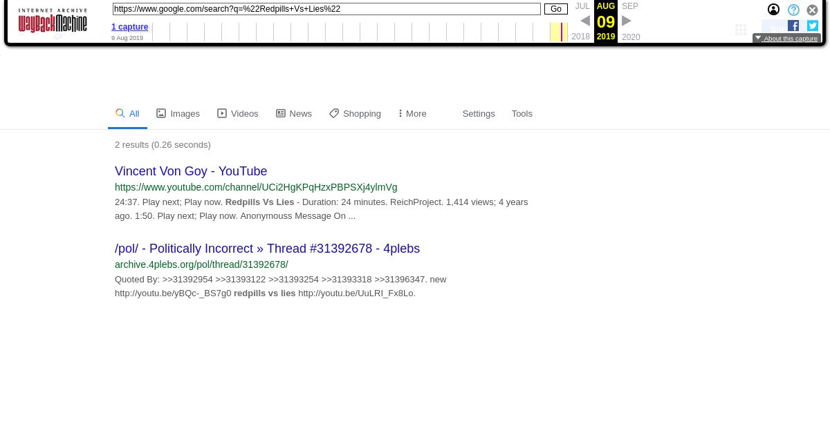Image resolution: width=830 pixels, height=435 pixels.
Task: Go to previous capture arrow
Action: pyautogui.click(x=585, y=21)
